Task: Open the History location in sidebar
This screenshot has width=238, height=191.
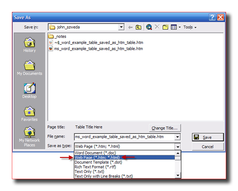Action: pyautogui.click(x=29, y=45)
